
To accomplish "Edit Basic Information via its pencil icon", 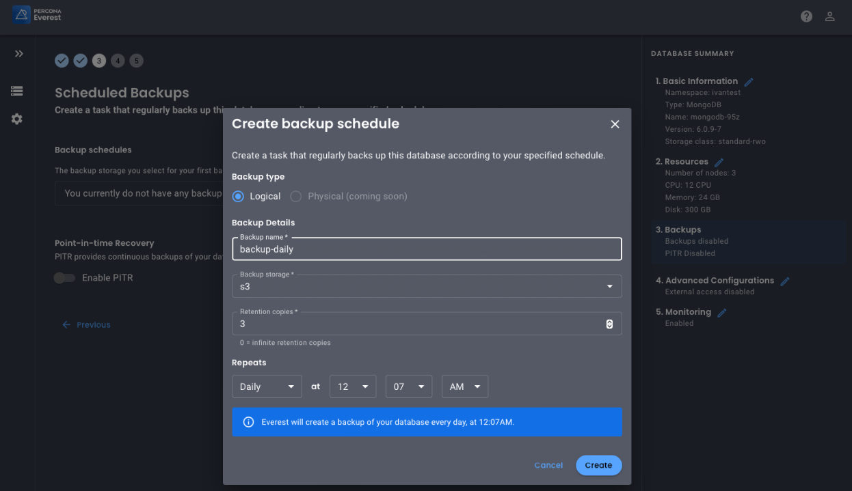I will click(749, 81).
